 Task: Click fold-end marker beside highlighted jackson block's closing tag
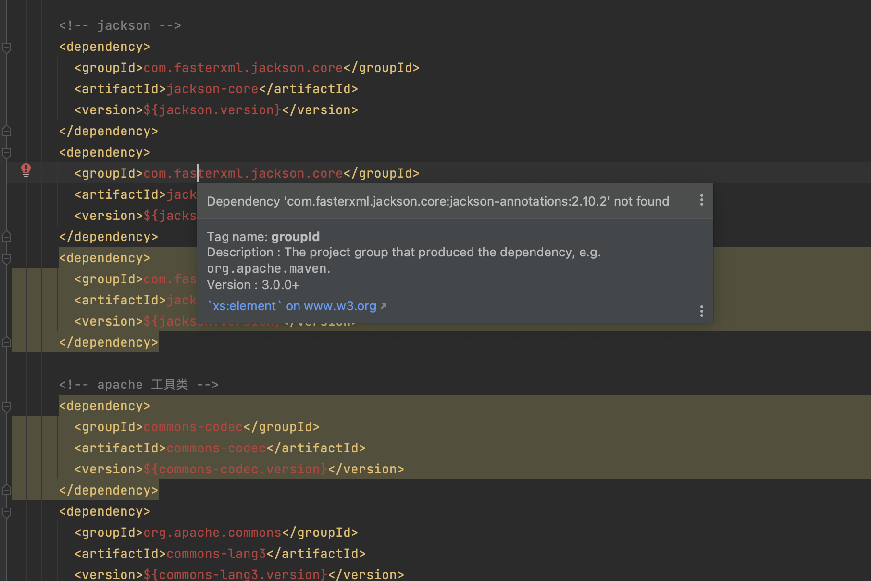7,342
